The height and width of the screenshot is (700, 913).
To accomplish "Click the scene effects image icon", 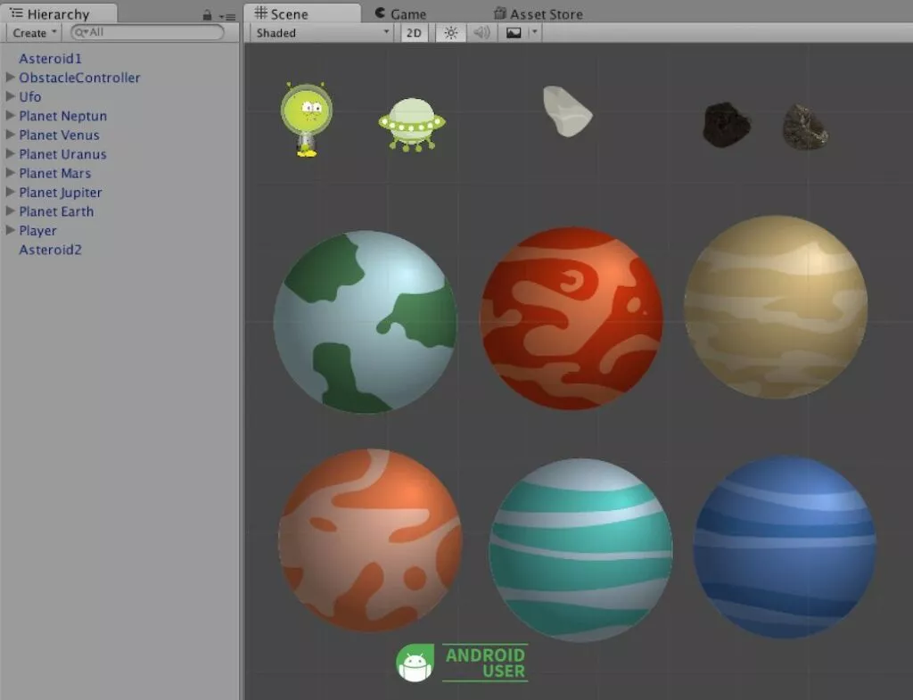I will tap(514, 33).
